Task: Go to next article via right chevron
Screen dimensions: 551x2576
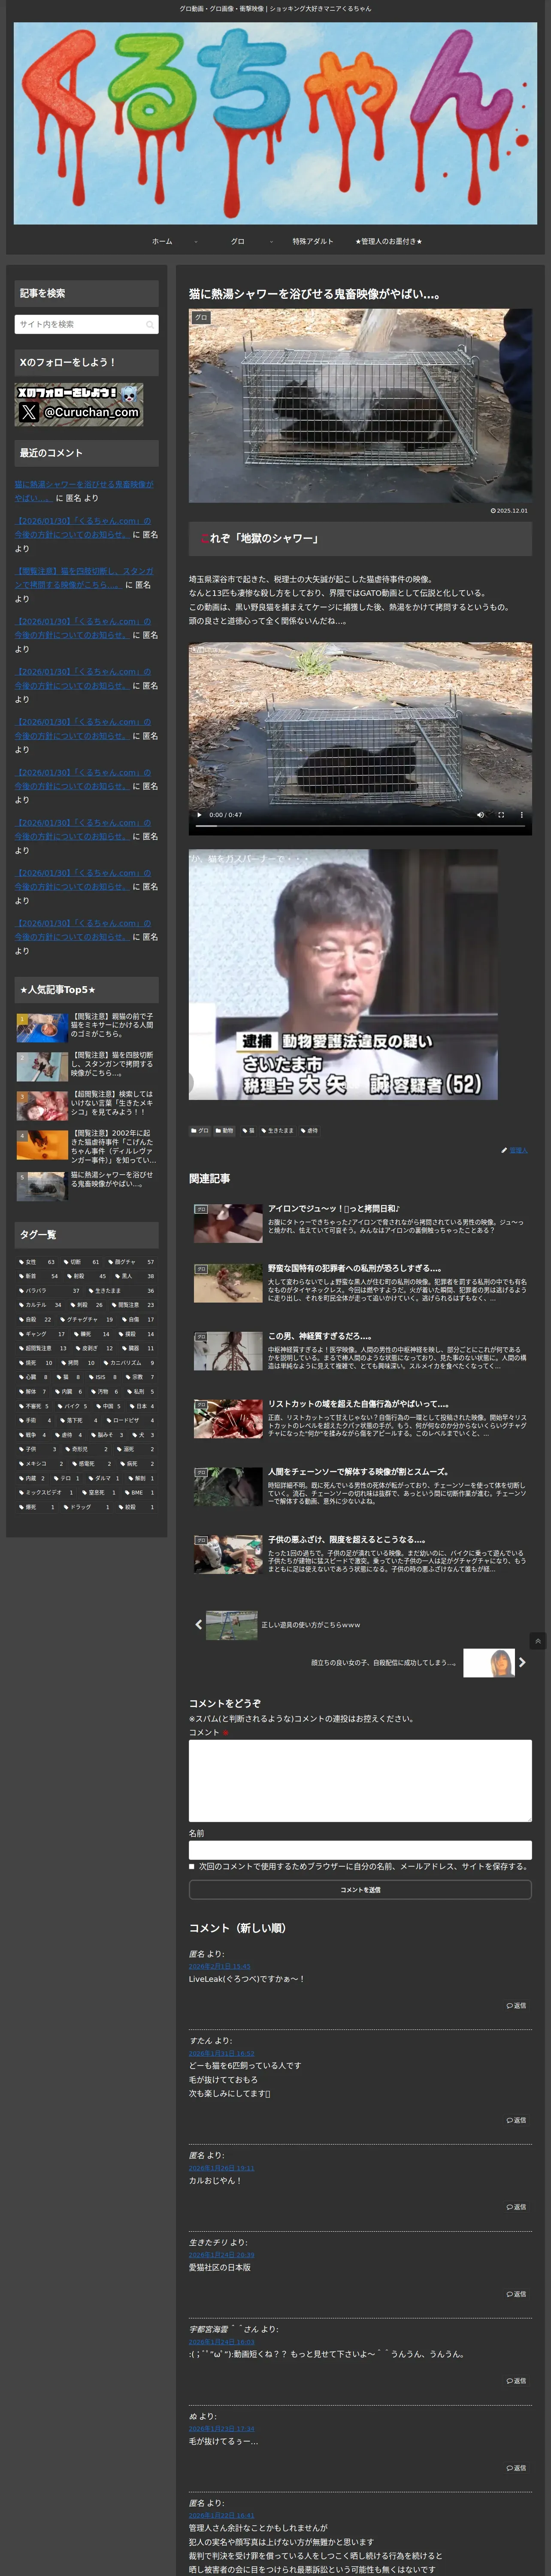Action: [522, 1663]
